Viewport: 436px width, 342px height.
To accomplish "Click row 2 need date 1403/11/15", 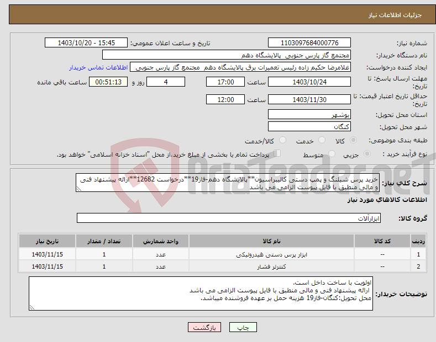I will click(x=48, y=266).
